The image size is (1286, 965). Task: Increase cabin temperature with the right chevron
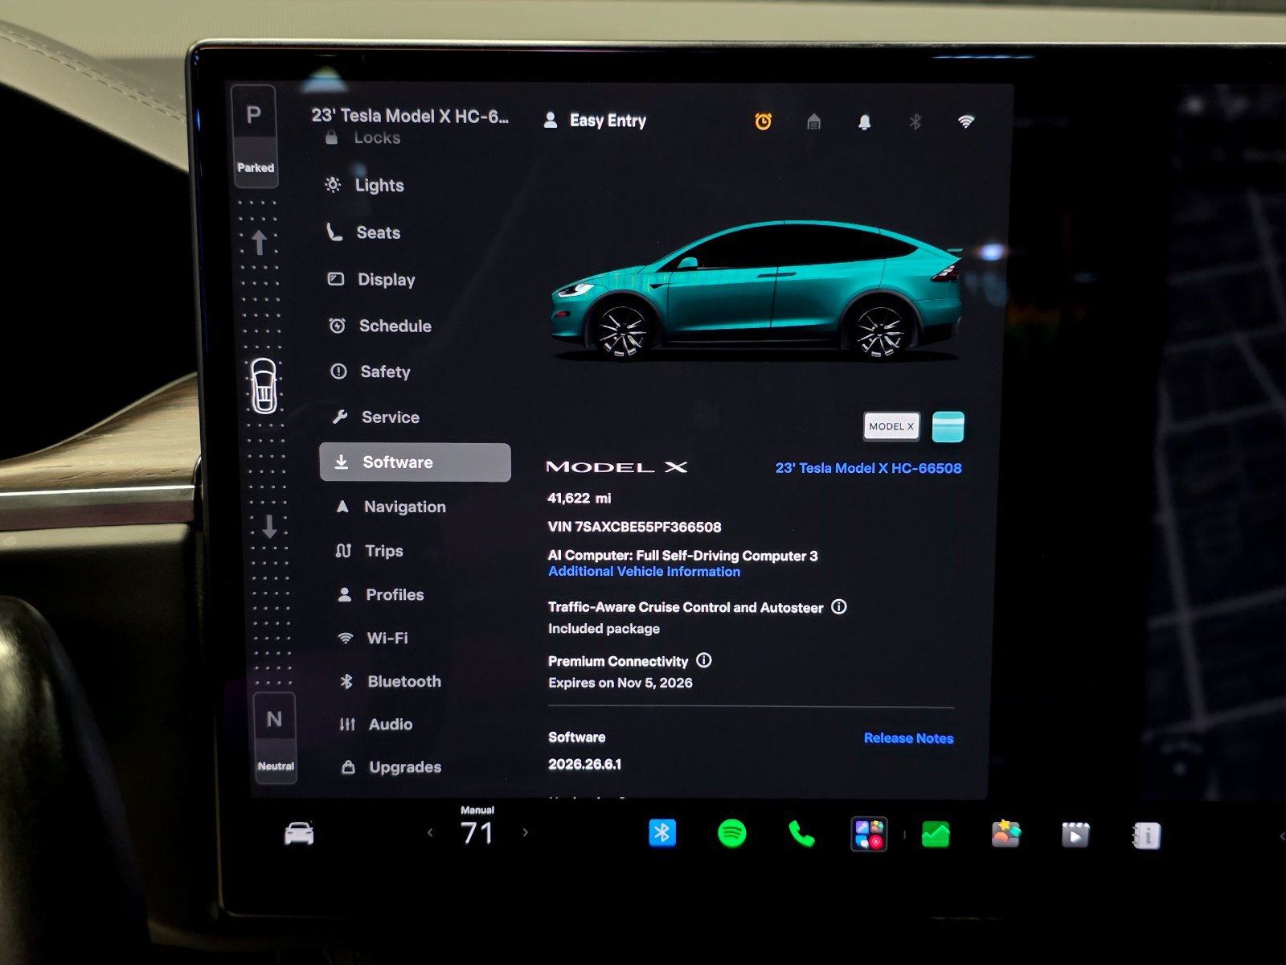pyautogui.click(x=526, y=833)
